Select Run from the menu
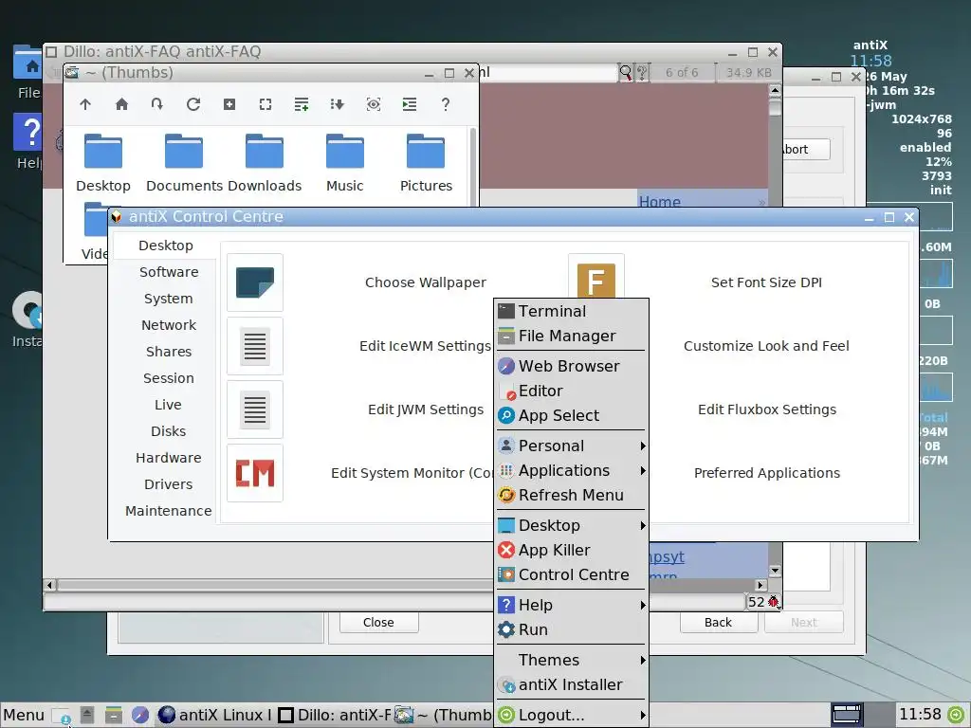 571,629
